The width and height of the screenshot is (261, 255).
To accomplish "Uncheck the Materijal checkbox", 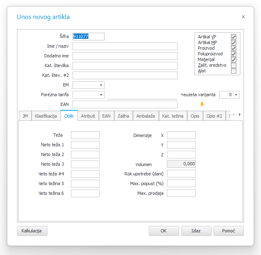I will pyautogui.click(x=233, y=59).
